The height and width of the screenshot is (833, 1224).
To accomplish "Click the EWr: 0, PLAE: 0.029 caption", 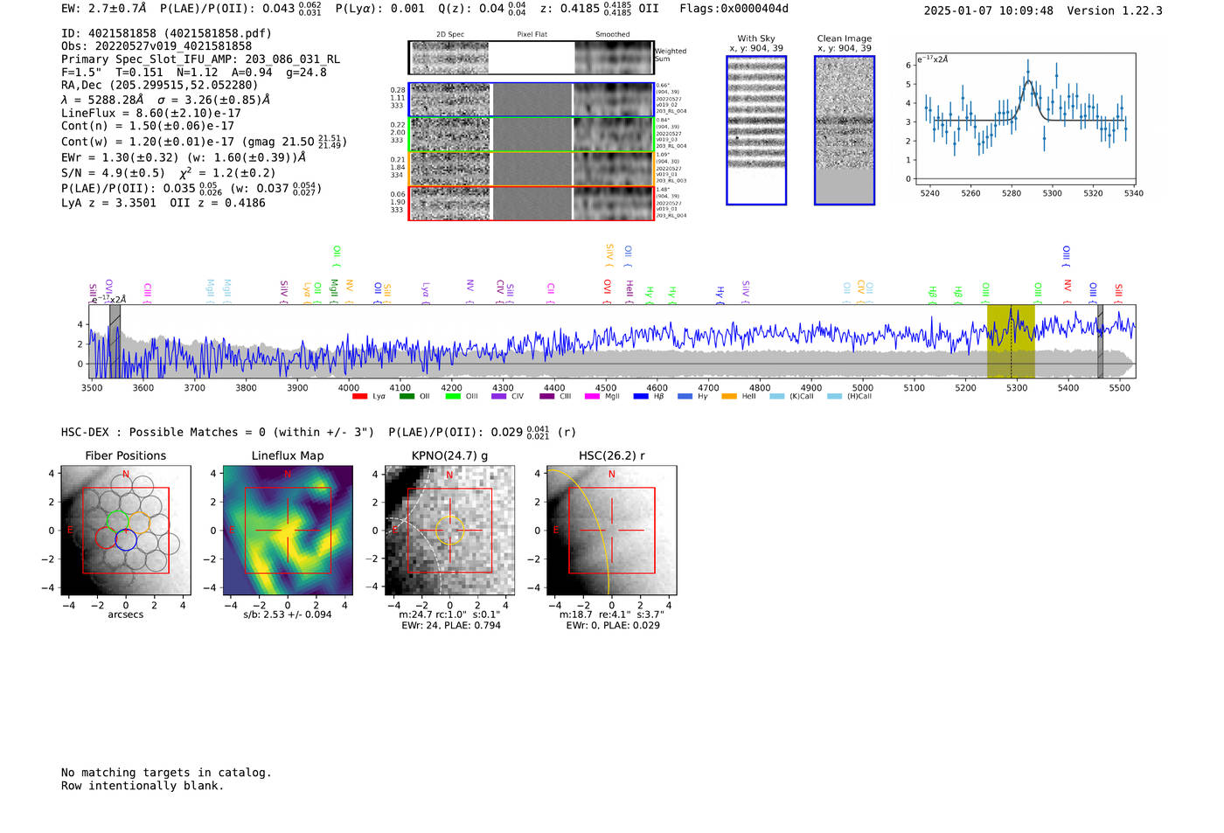I will pyautogui.click(x=613, y=626).
